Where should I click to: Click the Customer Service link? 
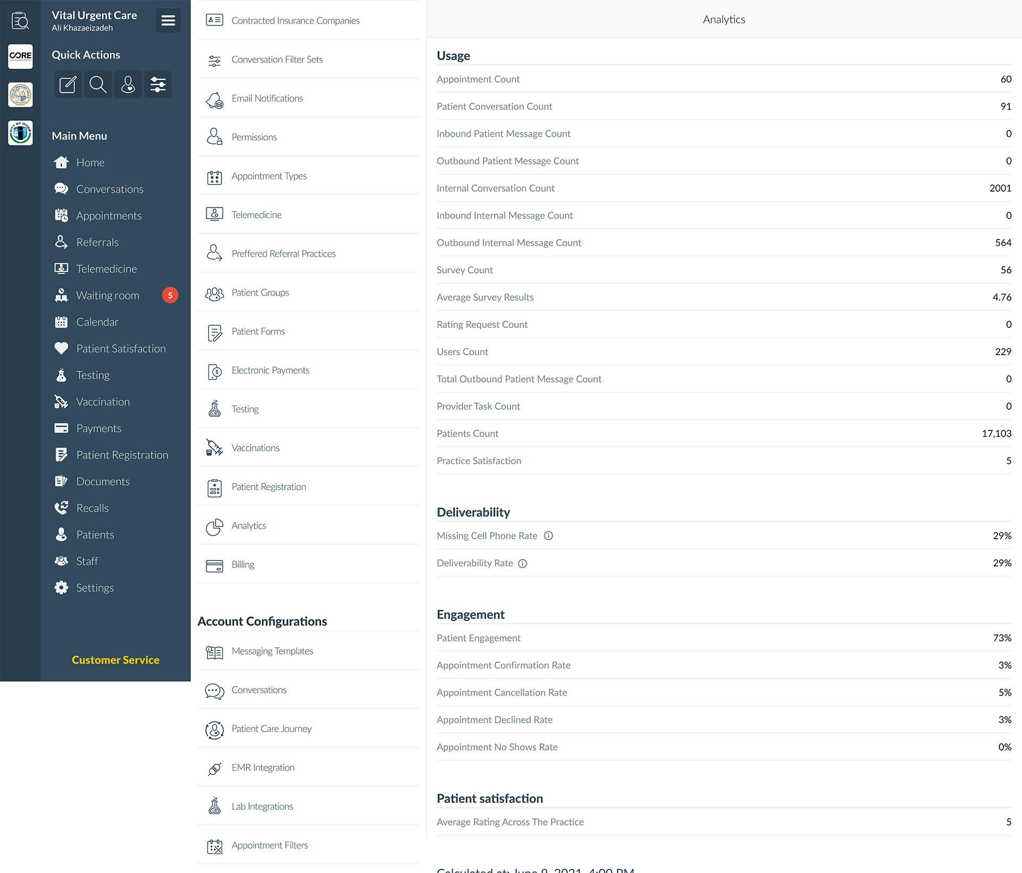tap(115, 660)
